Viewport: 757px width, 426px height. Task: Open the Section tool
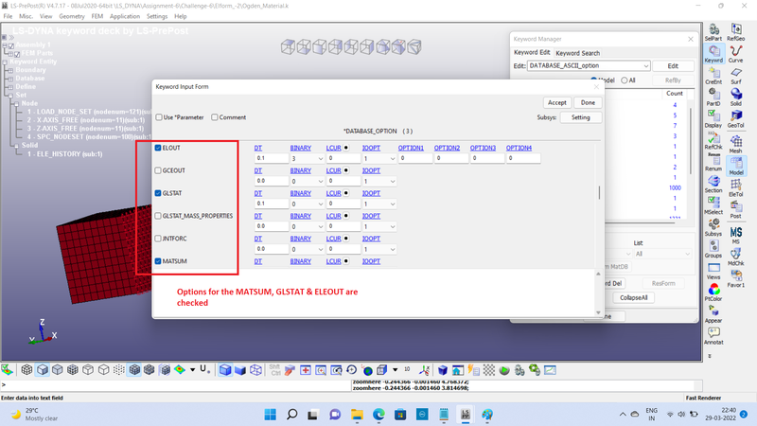(713, 184)
